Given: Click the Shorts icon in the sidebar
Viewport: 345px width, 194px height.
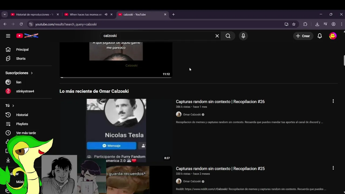Looking at the screenshot, I should point(8,58).
